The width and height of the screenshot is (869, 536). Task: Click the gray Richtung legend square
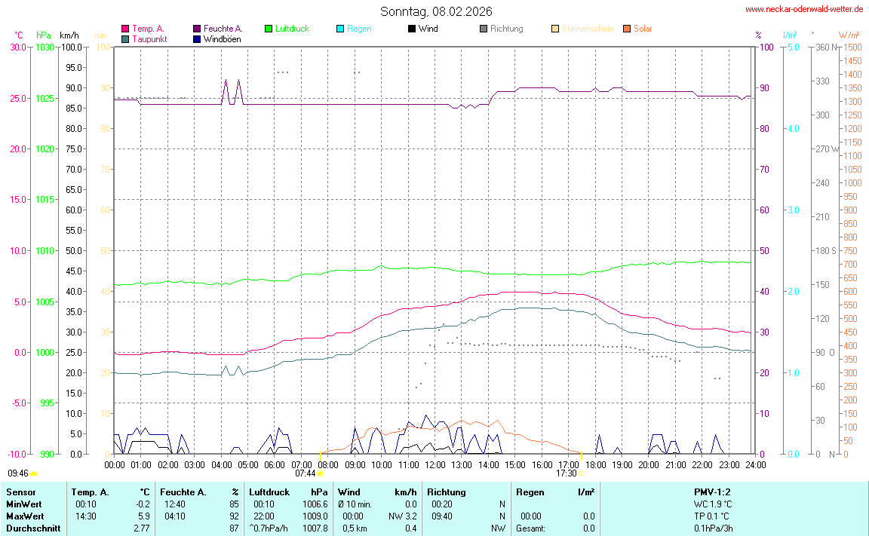(x=483, y=29)
